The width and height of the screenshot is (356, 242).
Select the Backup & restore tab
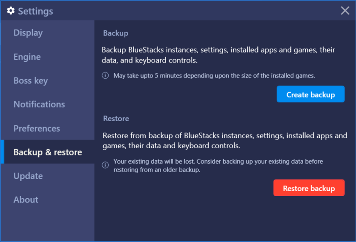coord(47,152)
